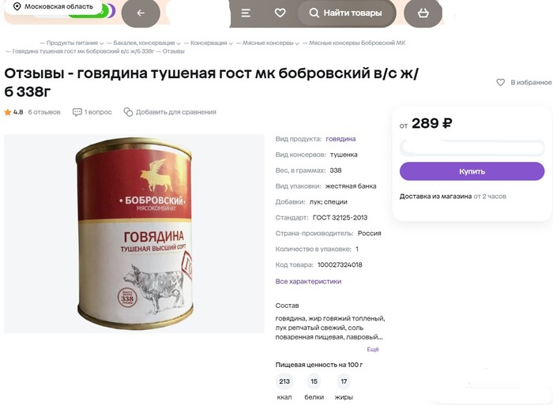Open the catalog hamburger menu
The height and width of the screenshot is (405, 553).
[246, 13]
